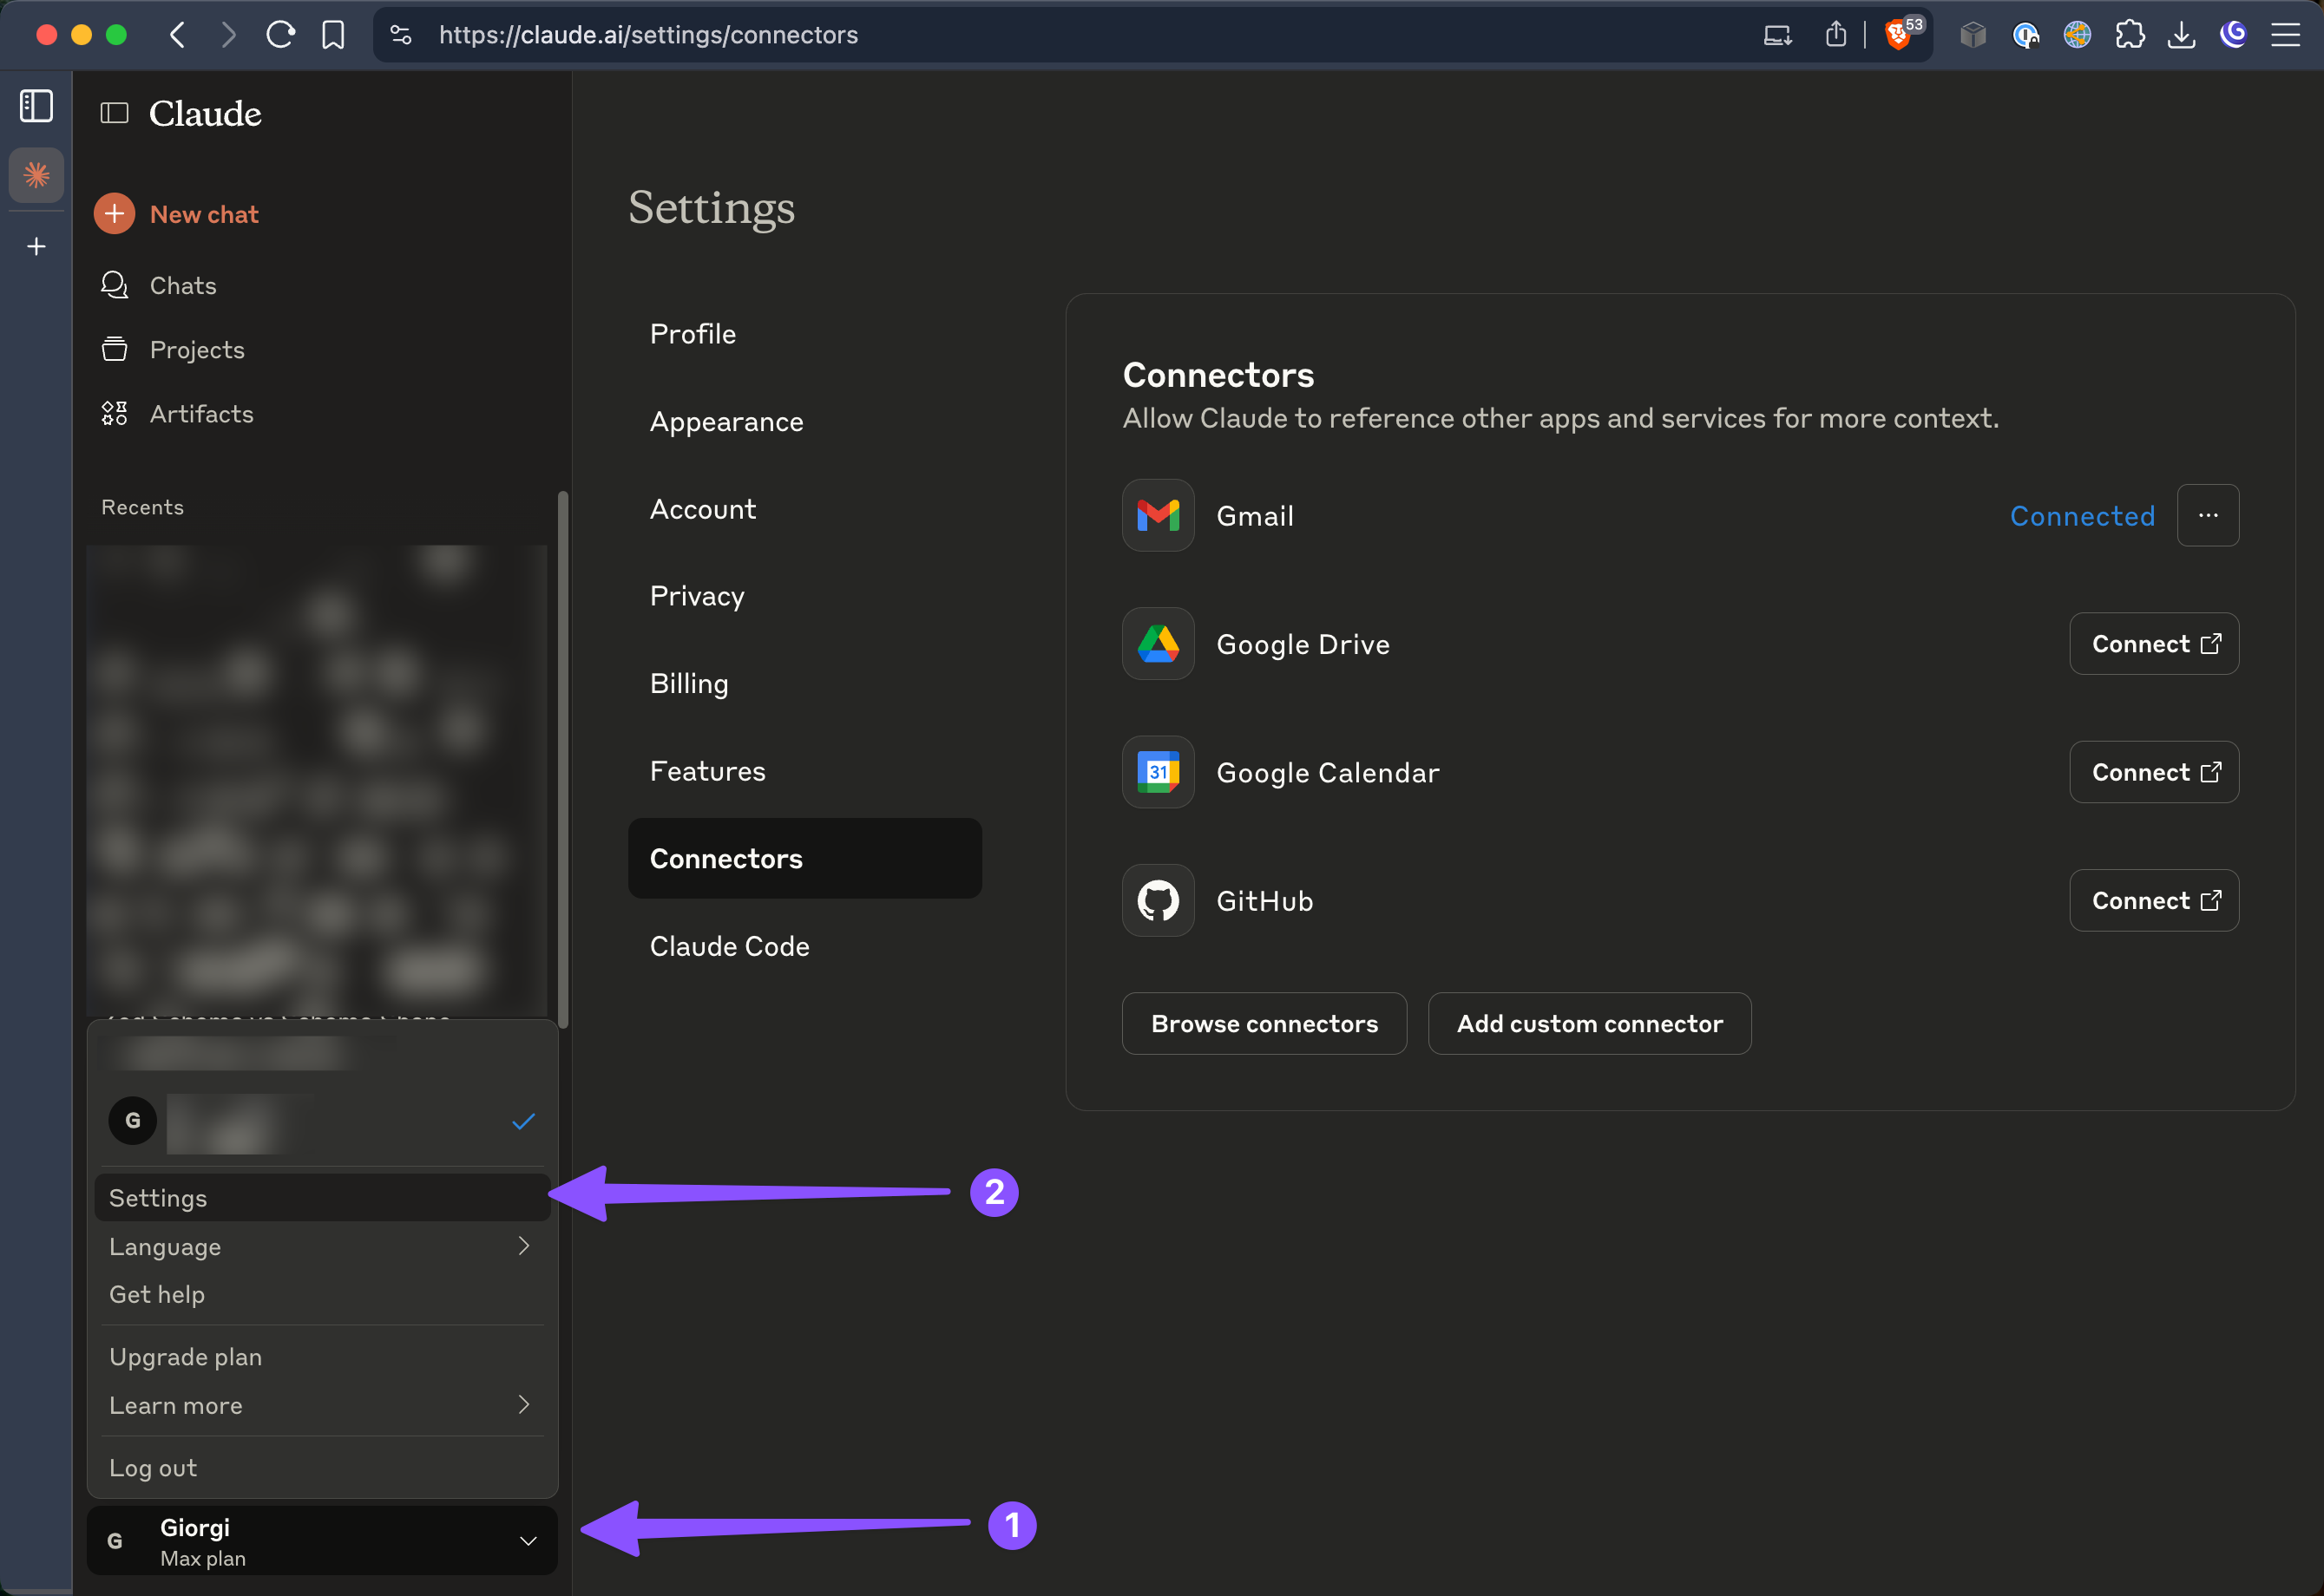
Task: Open the Chats section
Action: [x=183, y=285]
